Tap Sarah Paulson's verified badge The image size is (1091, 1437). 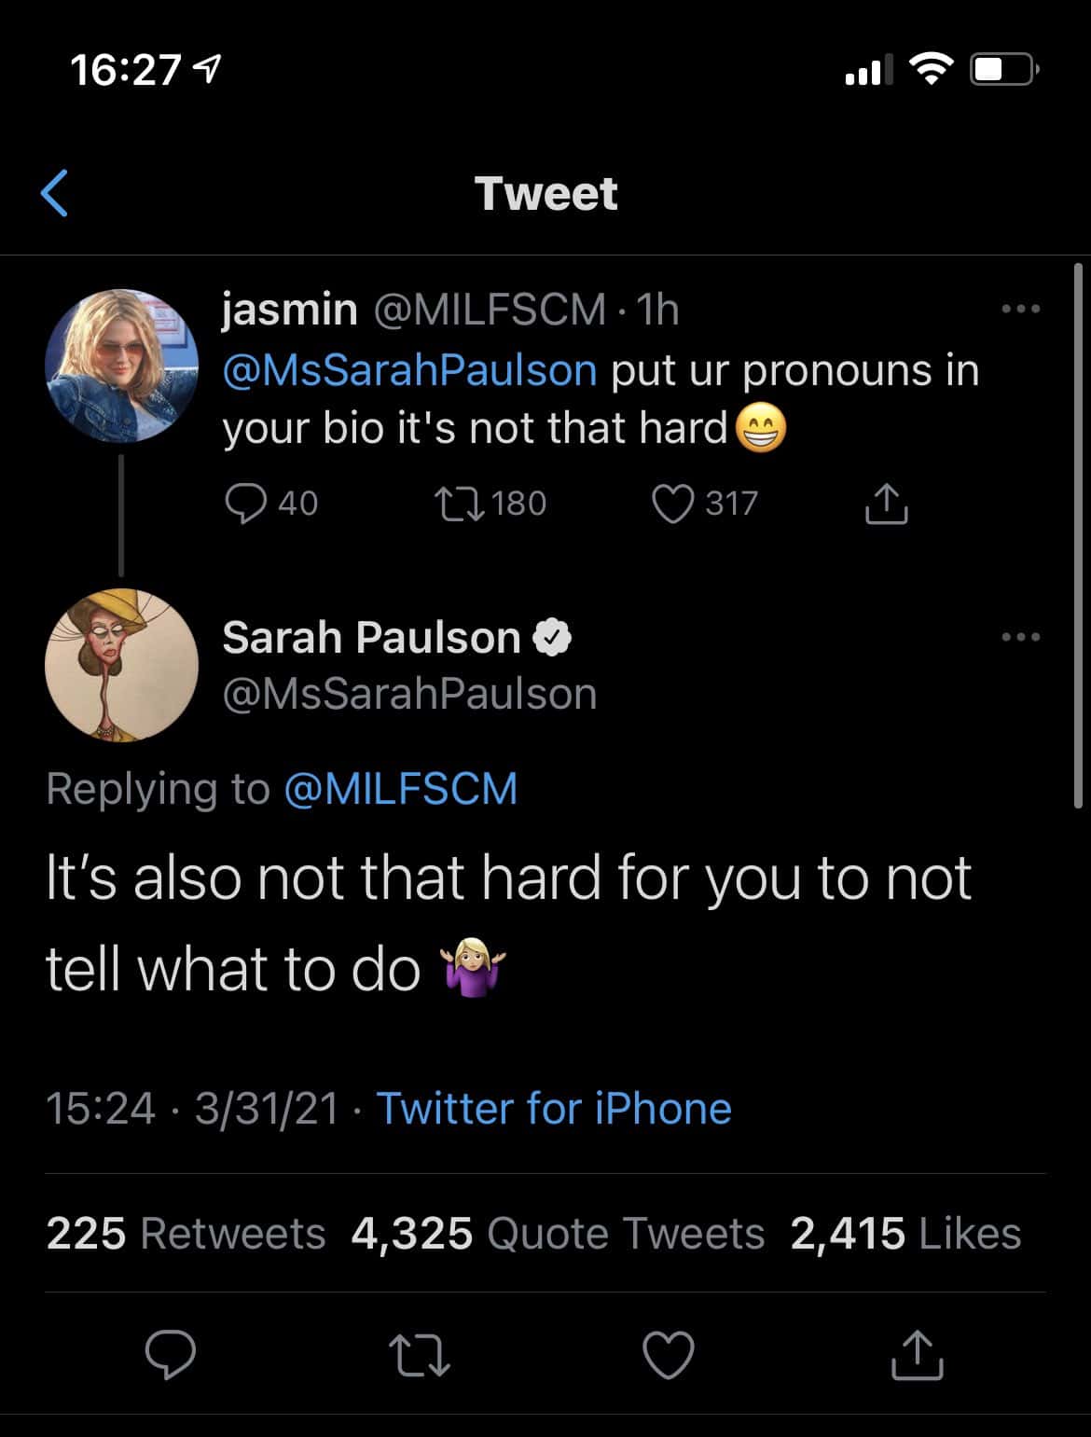coord(552,639)
